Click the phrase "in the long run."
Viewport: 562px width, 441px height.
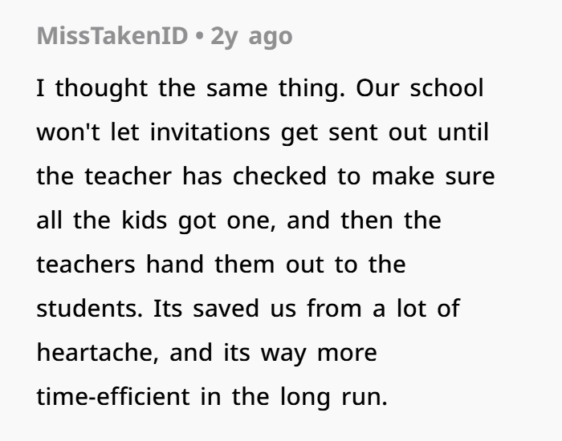pos(294,398)
